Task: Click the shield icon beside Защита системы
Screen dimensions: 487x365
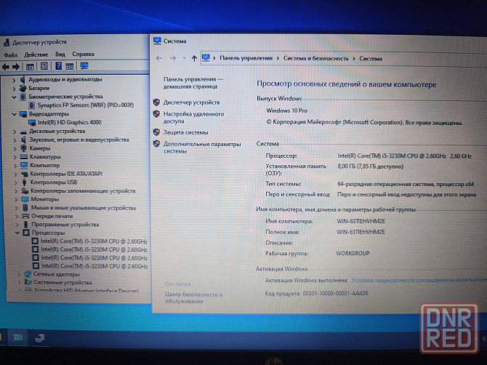Action: [x=156, y=132]
